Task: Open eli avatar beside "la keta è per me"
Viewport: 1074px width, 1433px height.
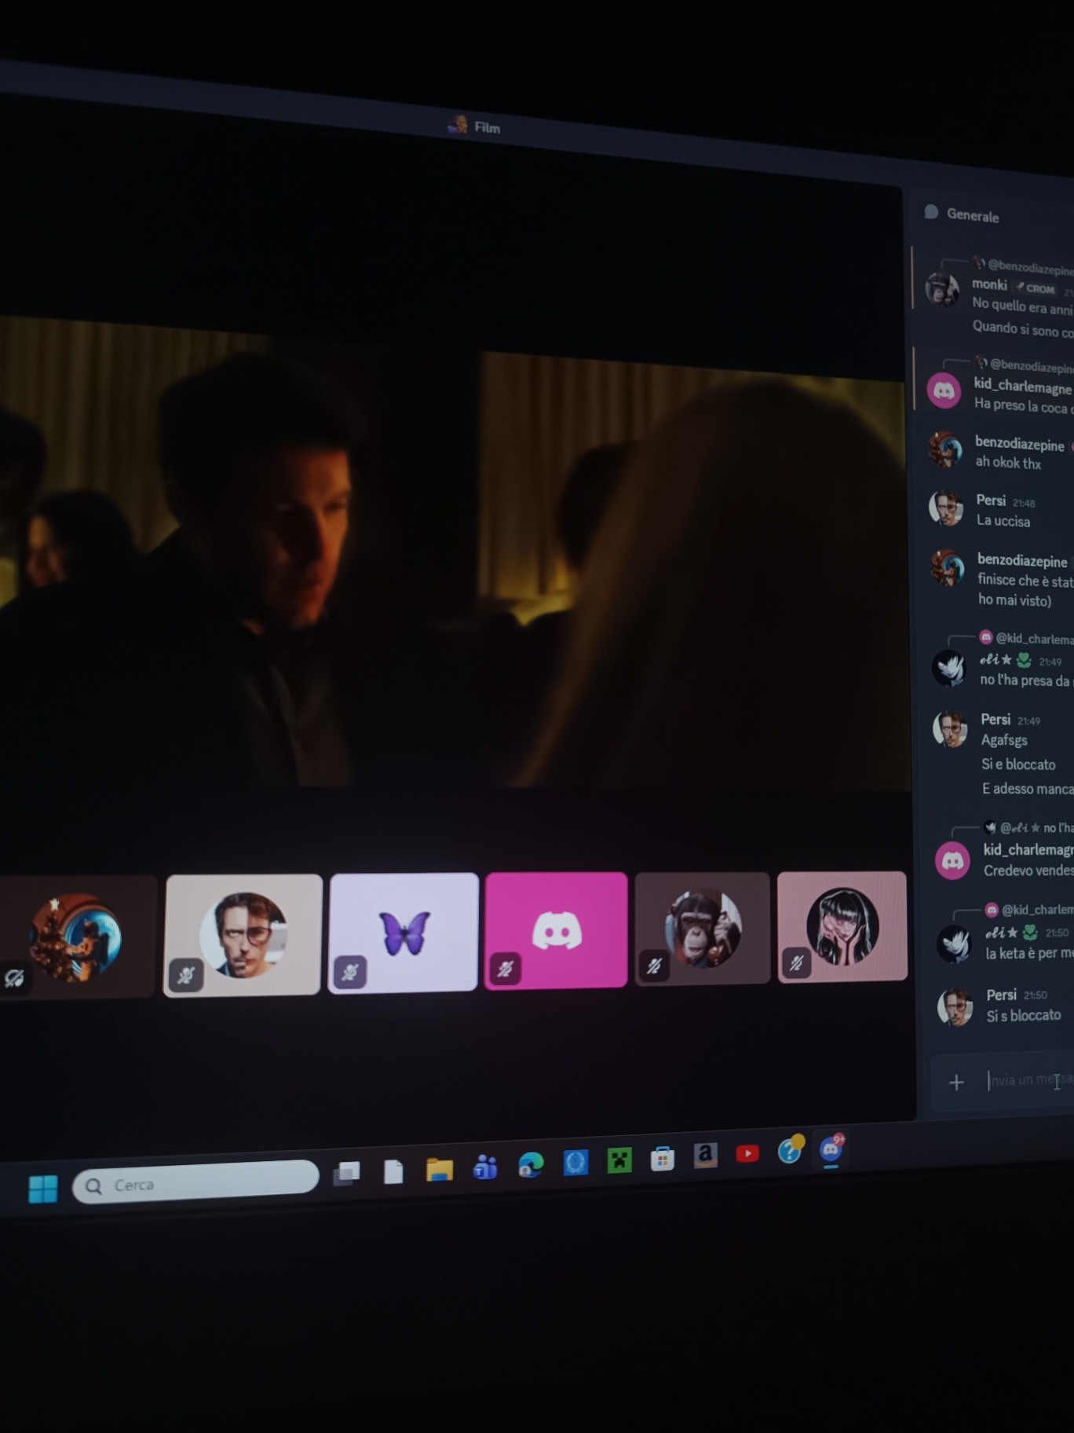Action: (954, 944)
